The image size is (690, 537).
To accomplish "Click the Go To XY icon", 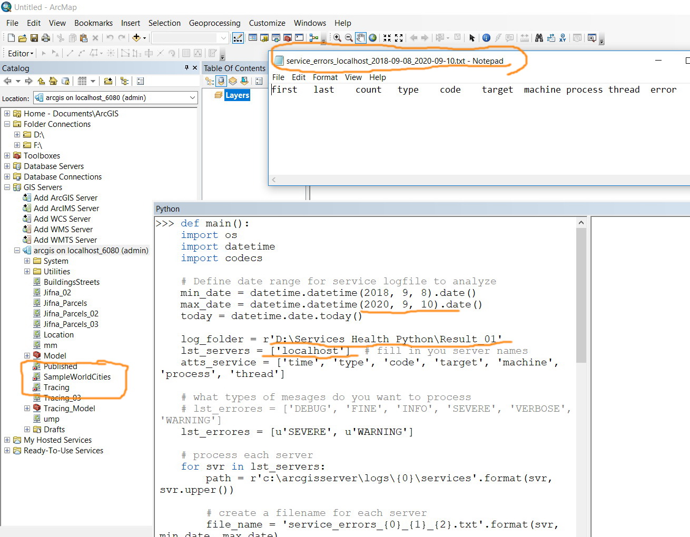I will (563, 38).
